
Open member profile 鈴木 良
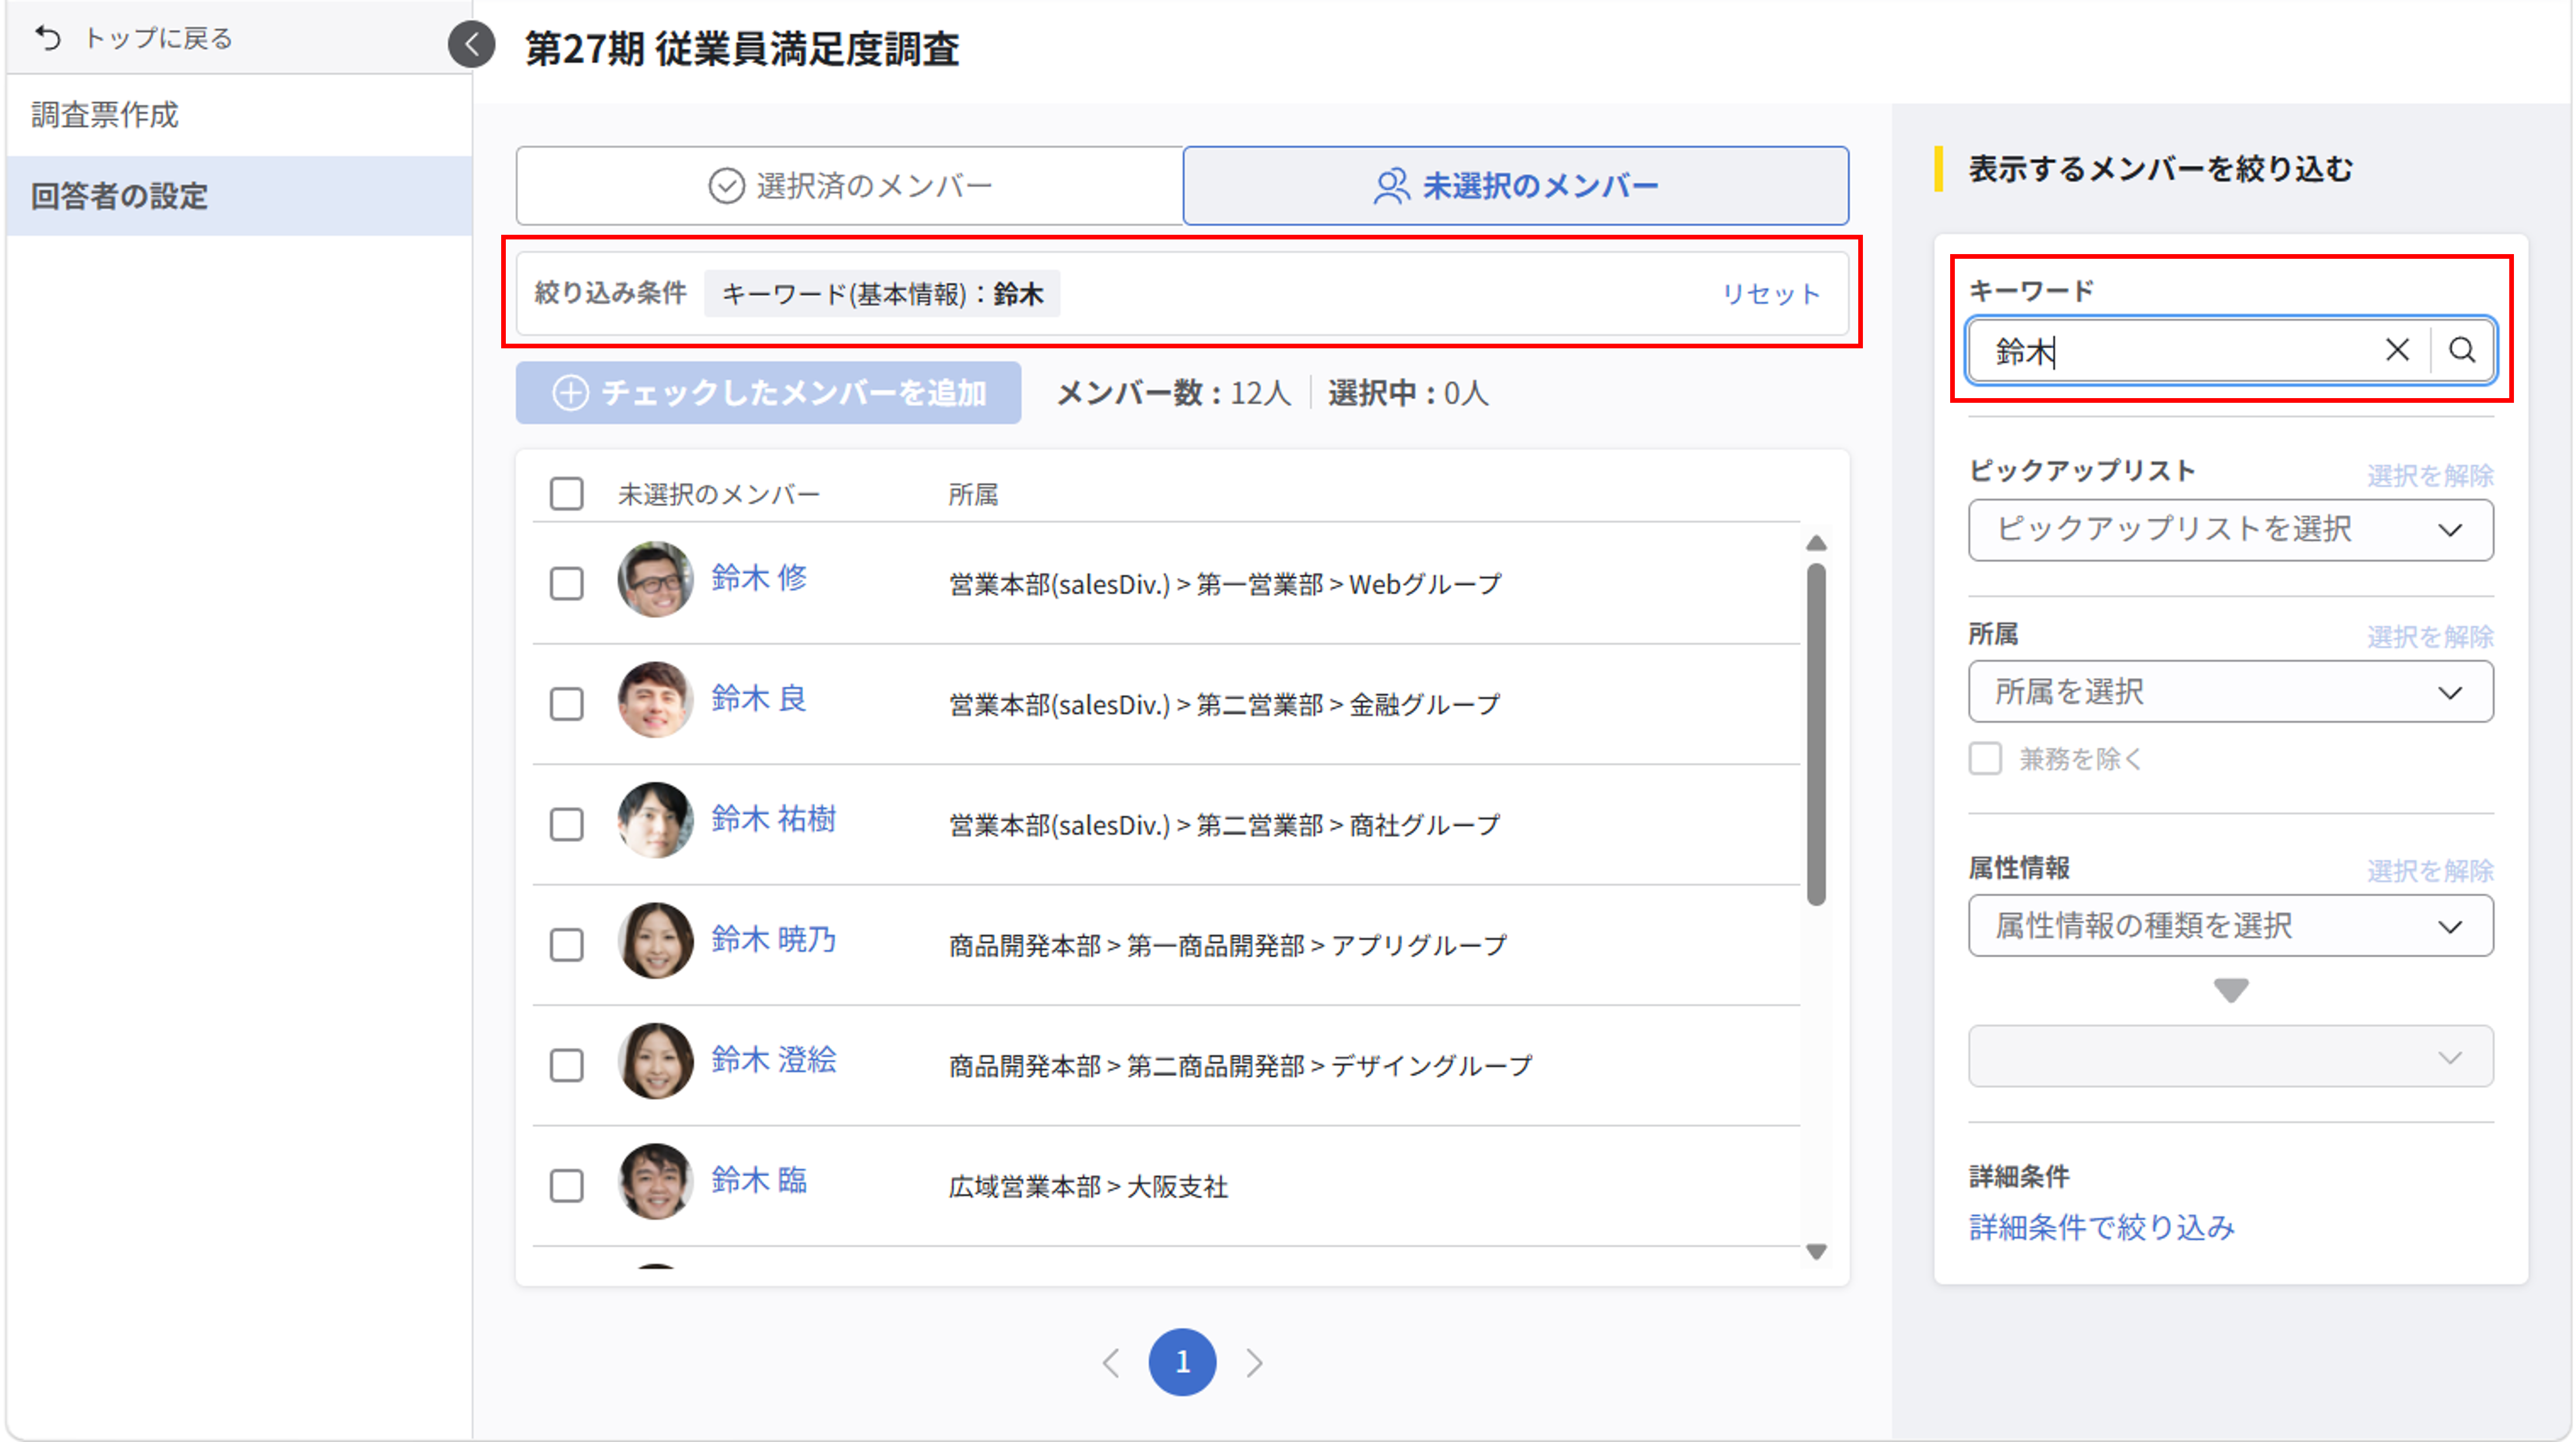pos(759,698)
